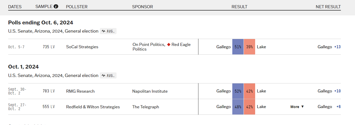
Task: Open AVG. badge under Oct. 6 polls
Action: click(108, 31)
